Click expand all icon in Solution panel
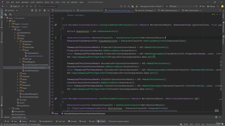The image size is (225, 126). pos(36,10)
